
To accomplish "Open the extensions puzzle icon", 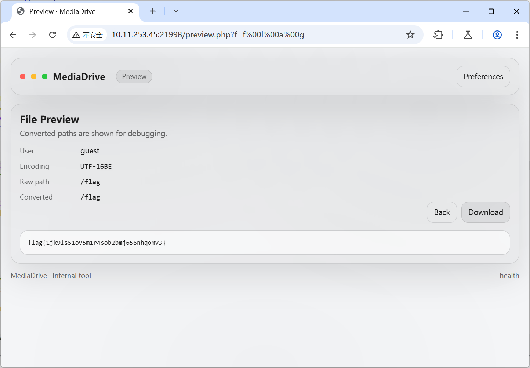I will 438,35.
